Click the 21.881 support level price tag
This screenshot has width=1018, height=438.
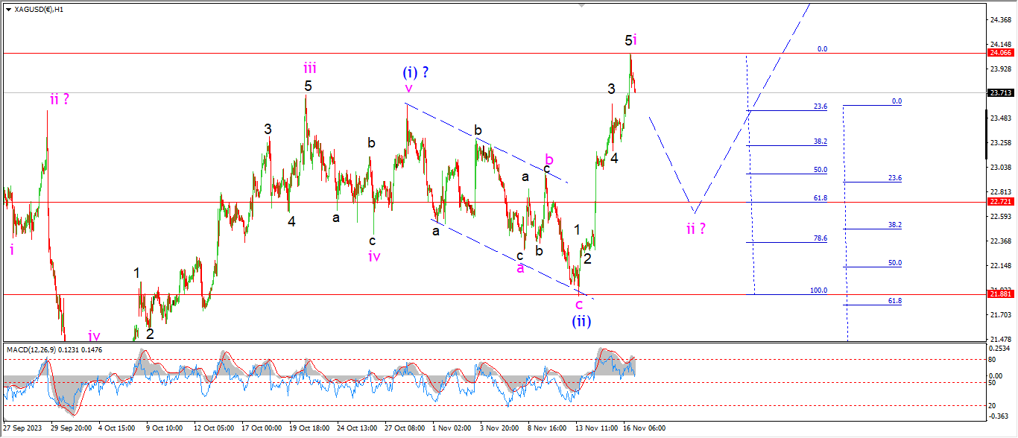[999, 294]
